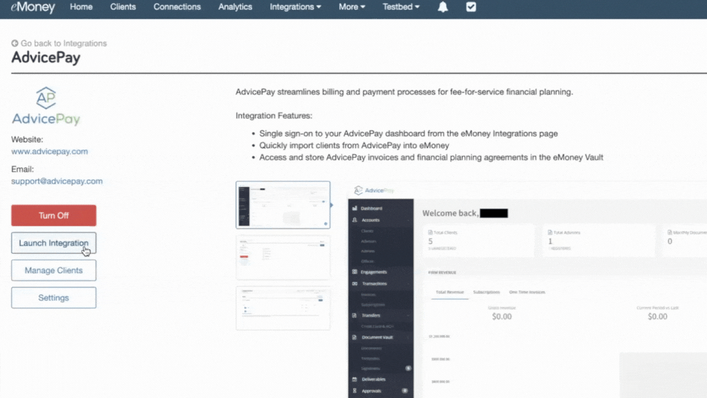Open the Testbed dropdown
The height and width of the screenshot is (398, 707).
400,7
